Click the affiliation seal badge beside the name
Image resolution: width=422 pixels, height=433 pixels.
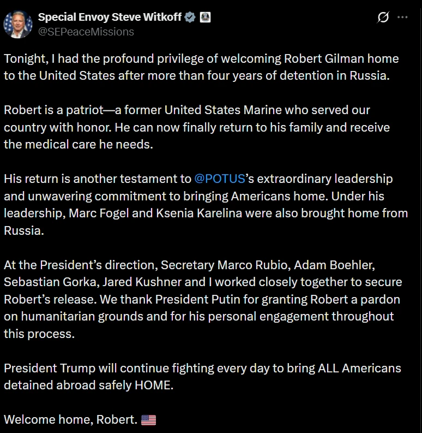point(205,17)
